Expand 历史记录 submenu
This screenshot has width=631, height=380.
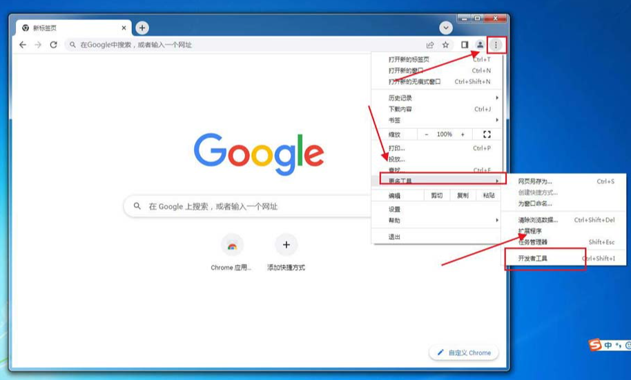(x=436, y=98)
